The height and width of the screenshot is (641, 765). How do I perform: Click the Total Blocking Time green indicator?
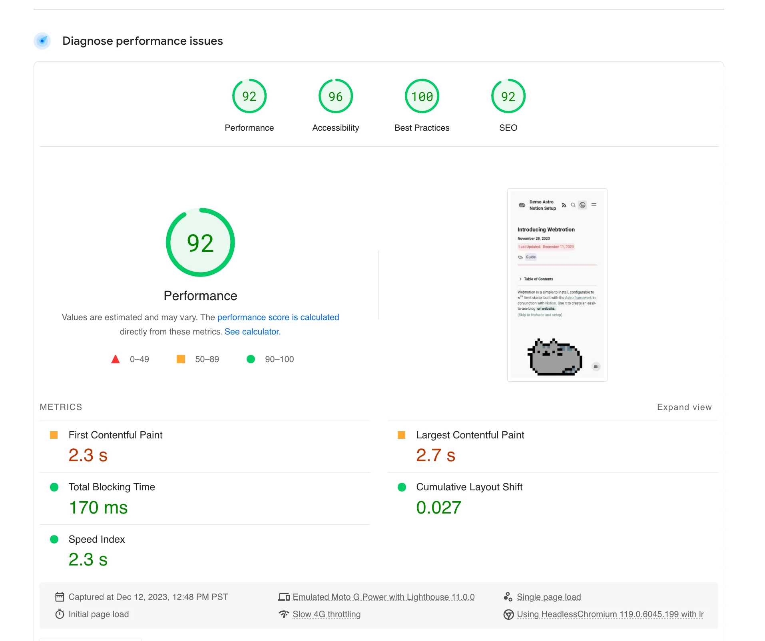pos(54,487)
